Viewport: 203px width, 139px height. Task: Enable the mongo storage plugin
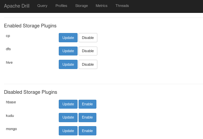(87, 131)
